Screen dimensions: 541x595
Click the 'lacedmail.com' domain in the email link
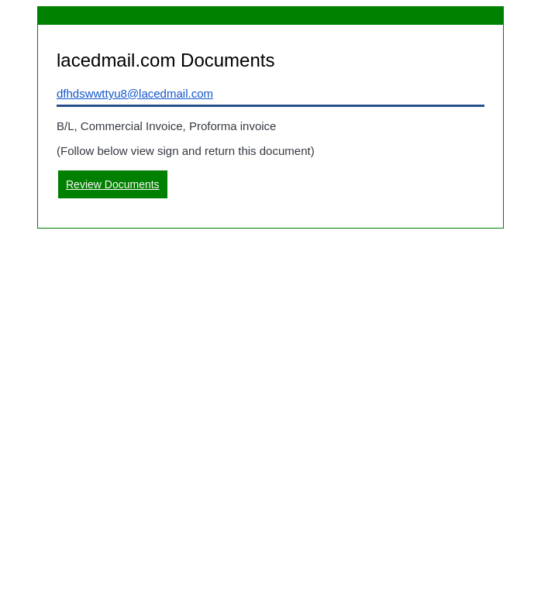(x=175, y=94)
